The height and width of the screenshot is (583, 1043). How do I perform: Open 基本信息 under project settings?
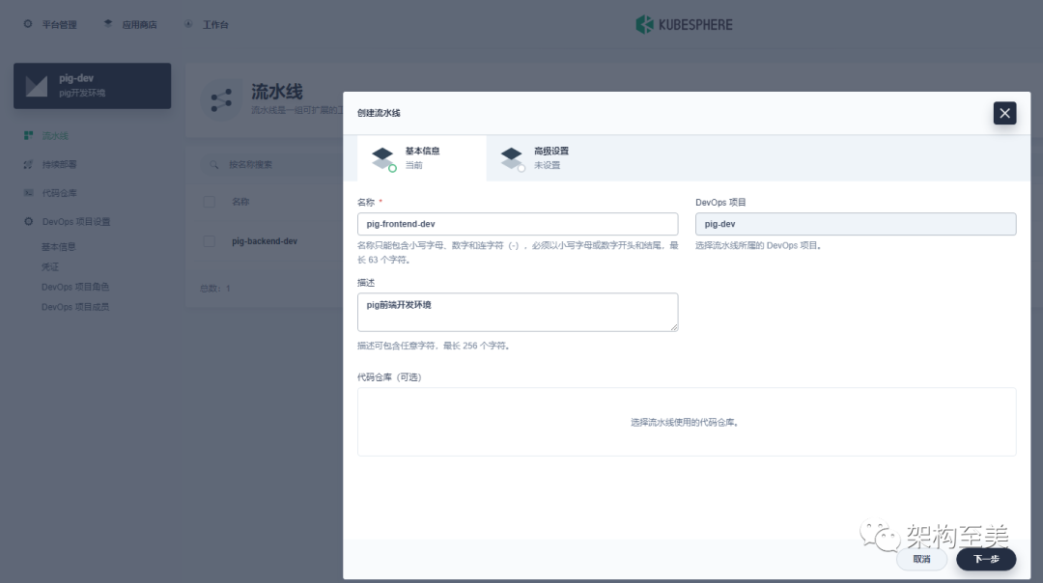coord(59,247)
